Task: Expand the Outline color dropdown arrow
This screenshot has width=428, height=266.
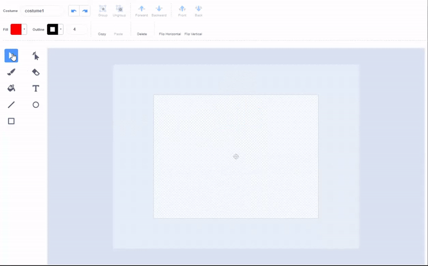Action: coord(61,29)
